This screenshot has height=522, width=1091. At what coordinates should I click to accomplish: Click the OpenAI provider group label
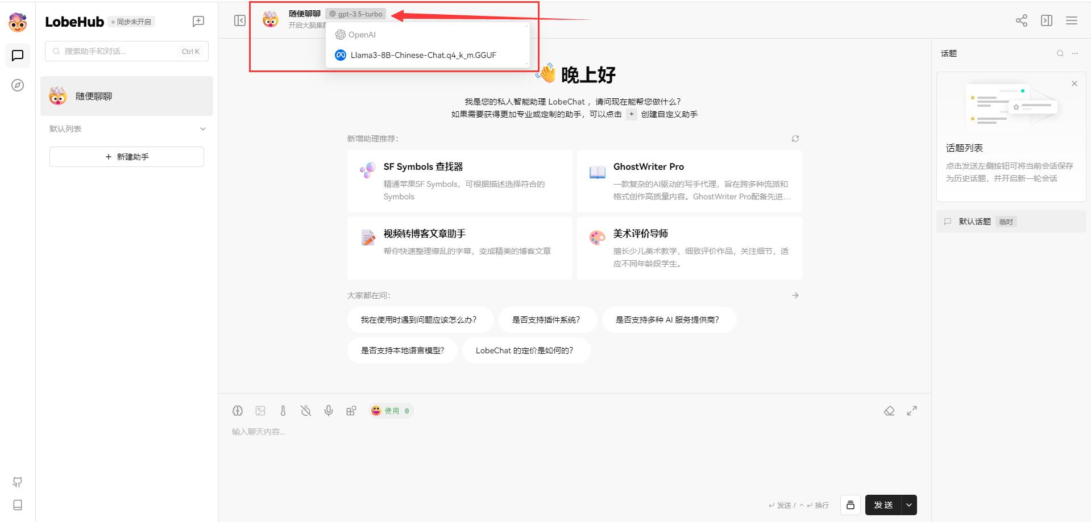[x=356, y=35]
